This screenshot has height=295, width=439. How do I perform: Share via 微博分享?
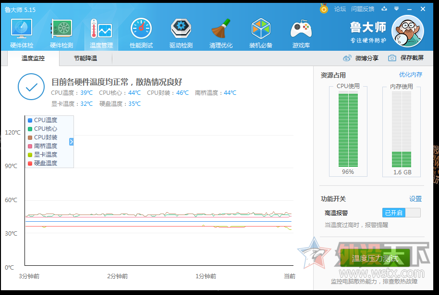[367, 58]
